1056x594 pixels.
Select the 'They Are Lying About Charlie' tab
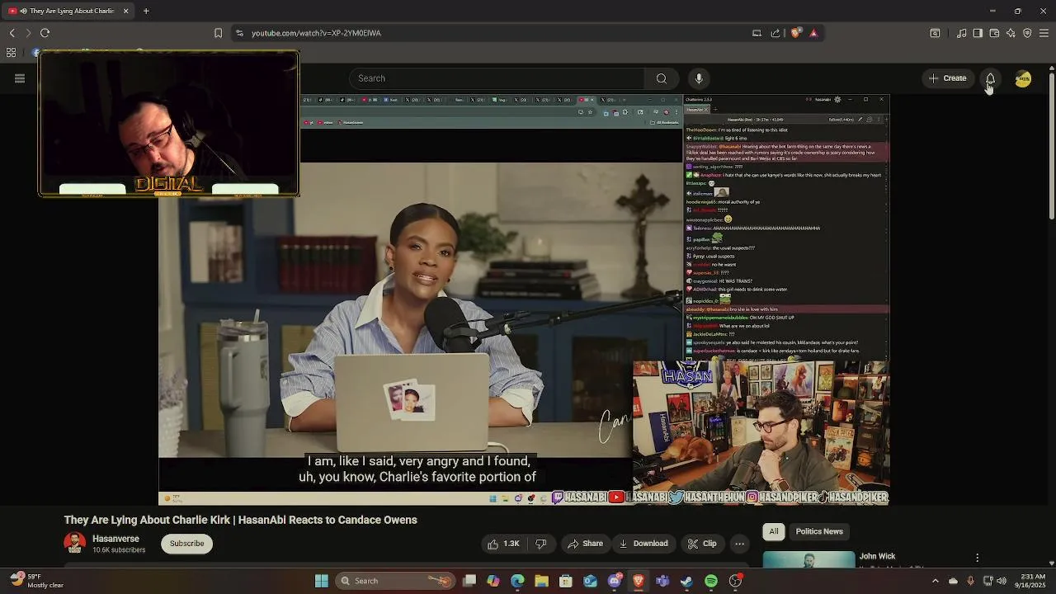click(69, 11)
